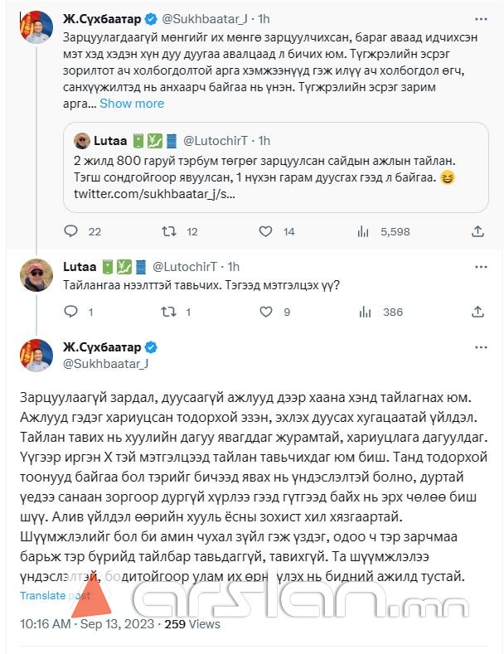Retweet Lutaa's reply tweet
The width and height of the screenshot is (504, 654).
(167, 312)
